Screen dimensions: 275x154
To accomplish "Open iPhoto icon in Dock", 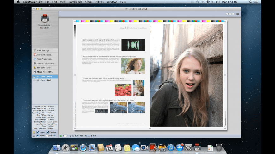I will pyautogui.click(x=162, y=147).
